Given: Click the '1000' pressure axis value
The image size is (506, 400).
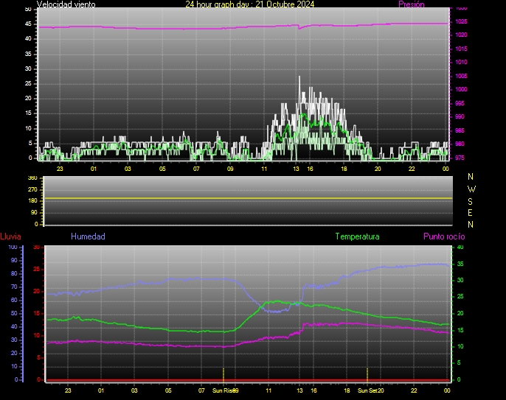Looking at the screenshot, I should (462, 89).
